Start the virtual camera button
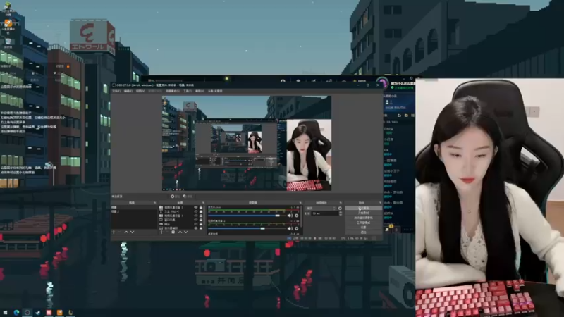This screenshot has height=317, width=564. coord(364,218)
